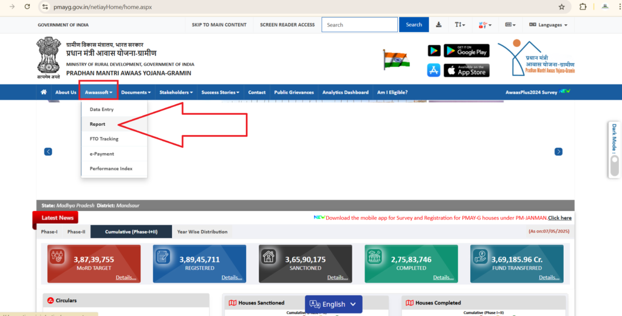
Task: Open the About Us menu item
Action: coord(66,92)
